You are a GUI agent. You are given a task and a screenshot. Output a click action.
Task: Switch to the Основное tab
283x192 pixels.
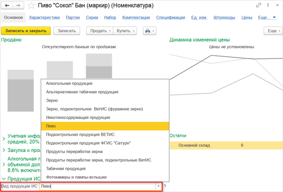pos(13,17)
